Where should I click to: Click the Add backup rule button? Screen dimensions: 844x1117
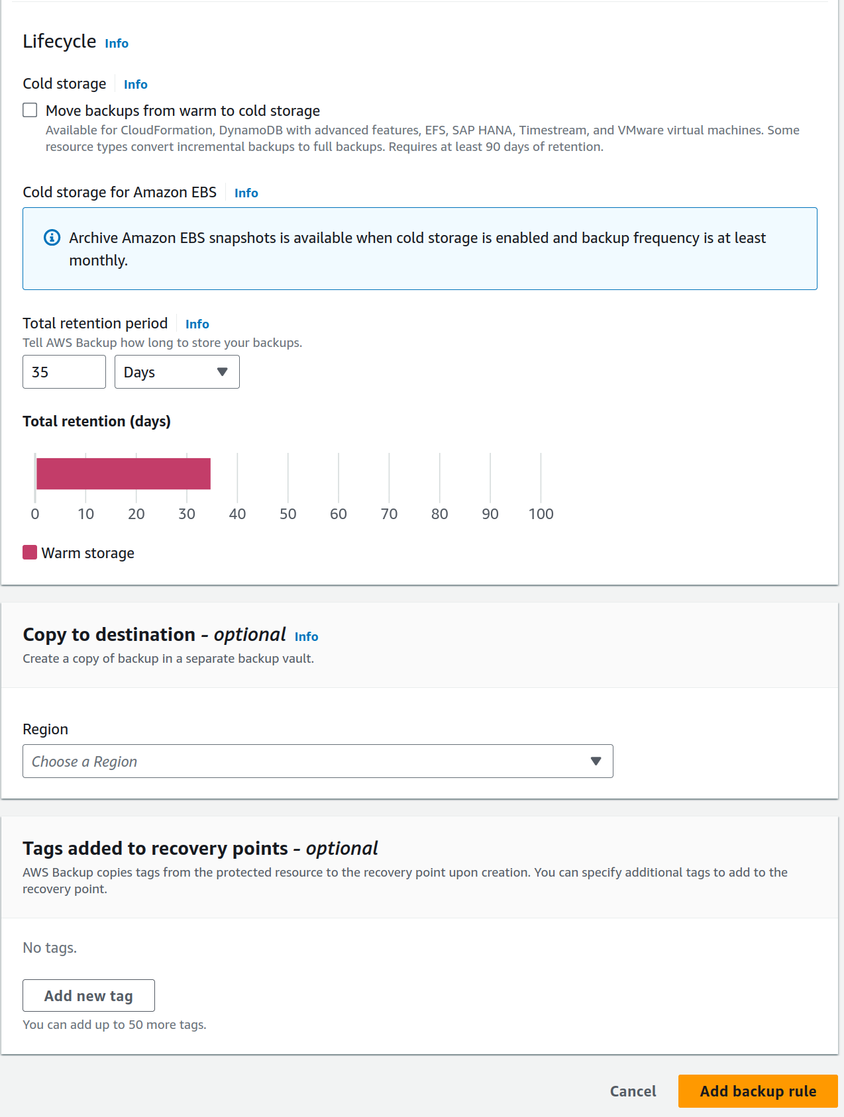(757, 1091)
